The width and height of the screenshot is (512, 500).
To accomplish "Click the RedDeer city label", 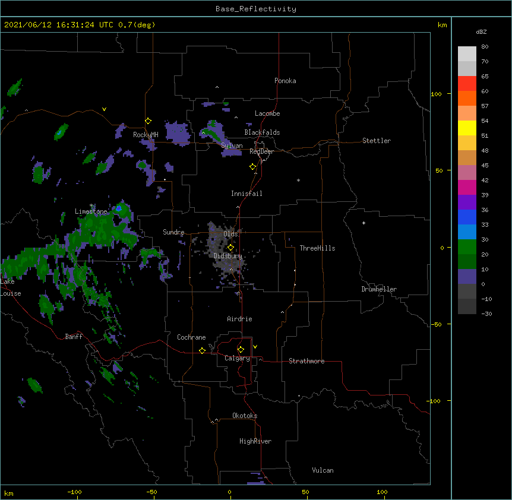I will pyautogui.click(x=261, y=151).
